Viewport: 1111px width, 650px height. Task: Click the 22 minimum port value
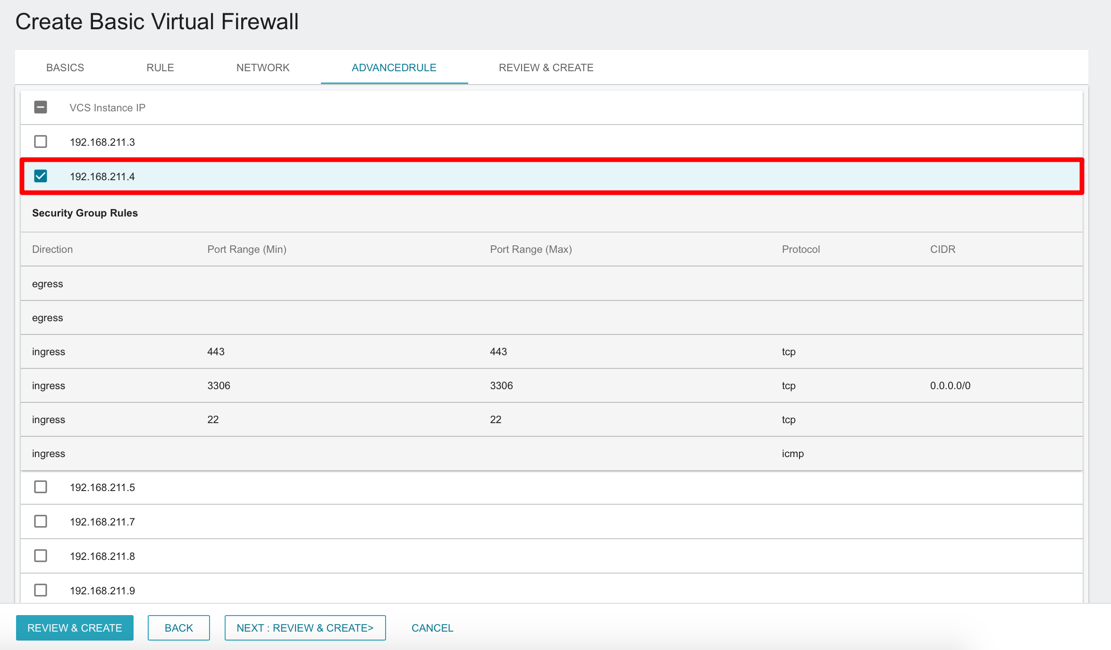[x=213, y=420]
